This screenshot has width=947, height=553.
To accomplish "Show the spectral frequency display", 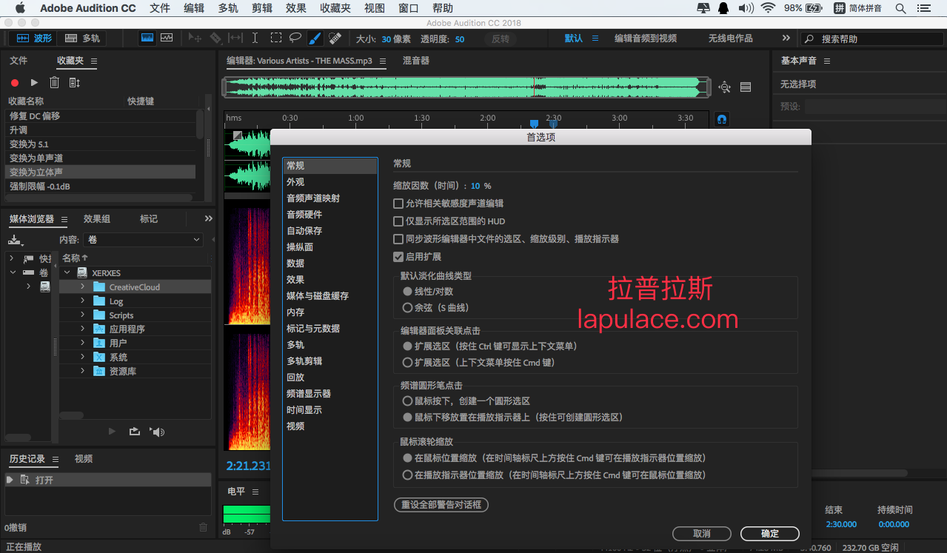I will point(147,38).
